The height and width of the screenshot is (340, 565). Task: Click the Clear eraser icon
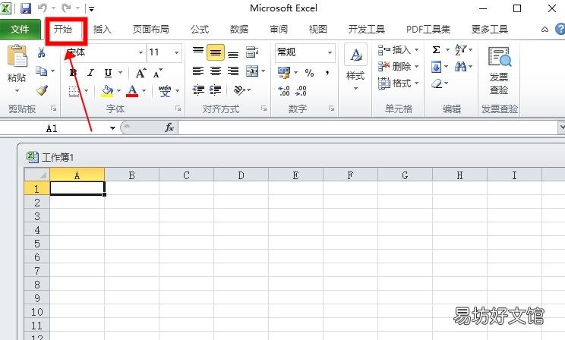tap(437, 84)
